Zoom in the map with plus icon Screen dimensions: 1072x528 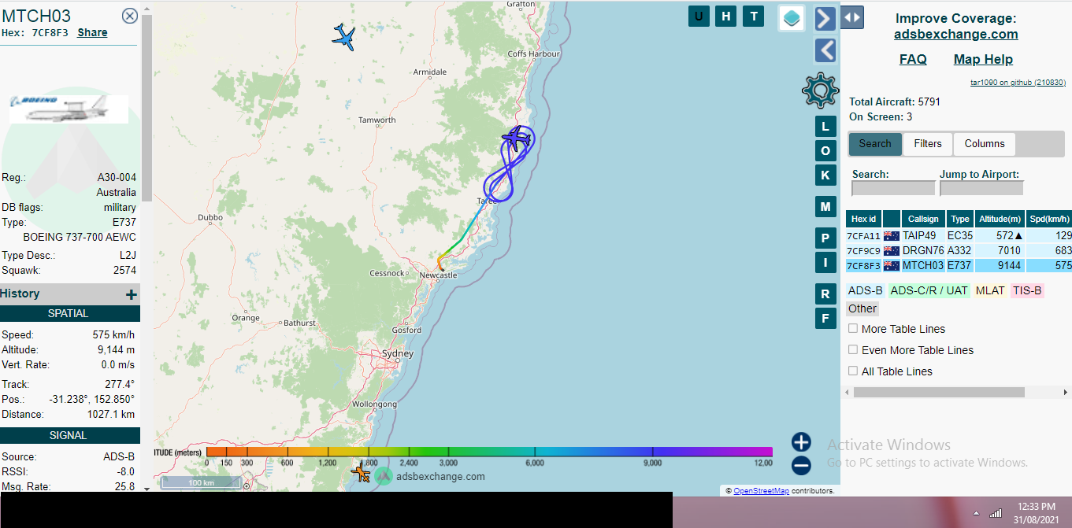801,441
